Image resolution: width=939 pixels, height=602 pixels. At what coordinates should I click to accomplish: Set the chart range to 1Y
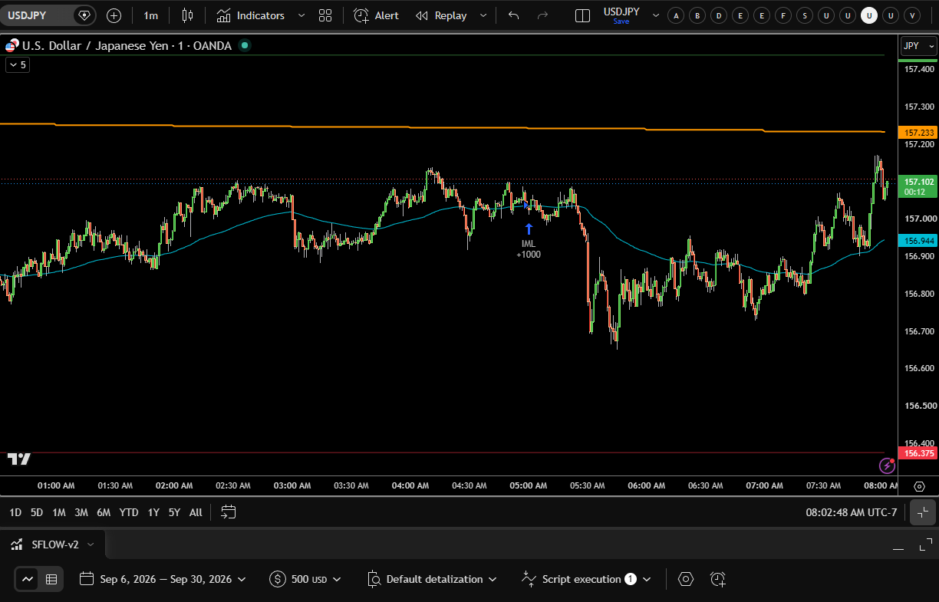(153, 512)
